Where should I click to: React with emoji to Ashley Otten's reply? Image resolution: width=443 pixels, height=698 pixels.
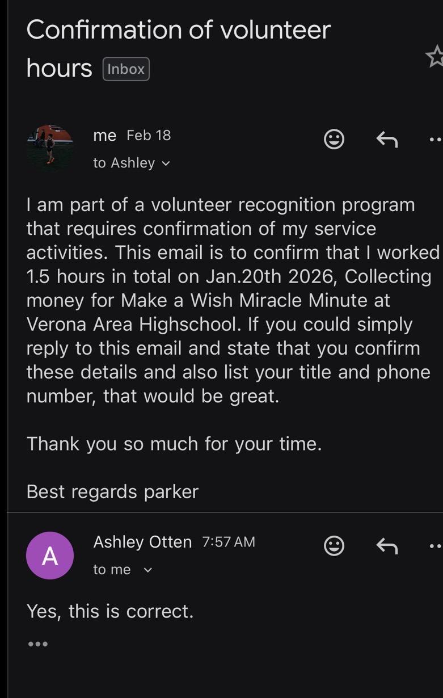pos(334,546)
